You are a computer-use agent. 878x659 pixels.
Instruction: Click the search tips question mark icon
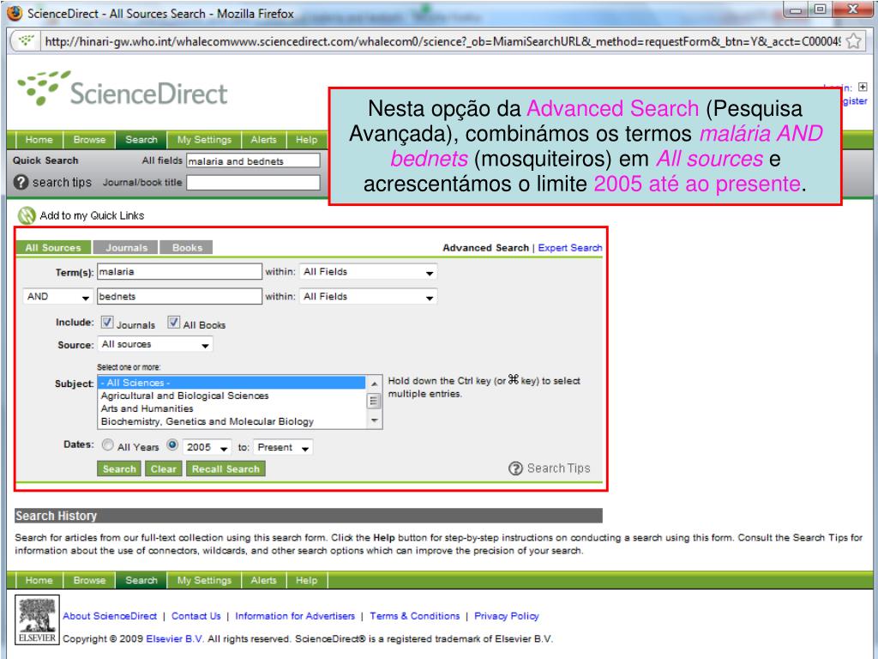pos(21,182)
